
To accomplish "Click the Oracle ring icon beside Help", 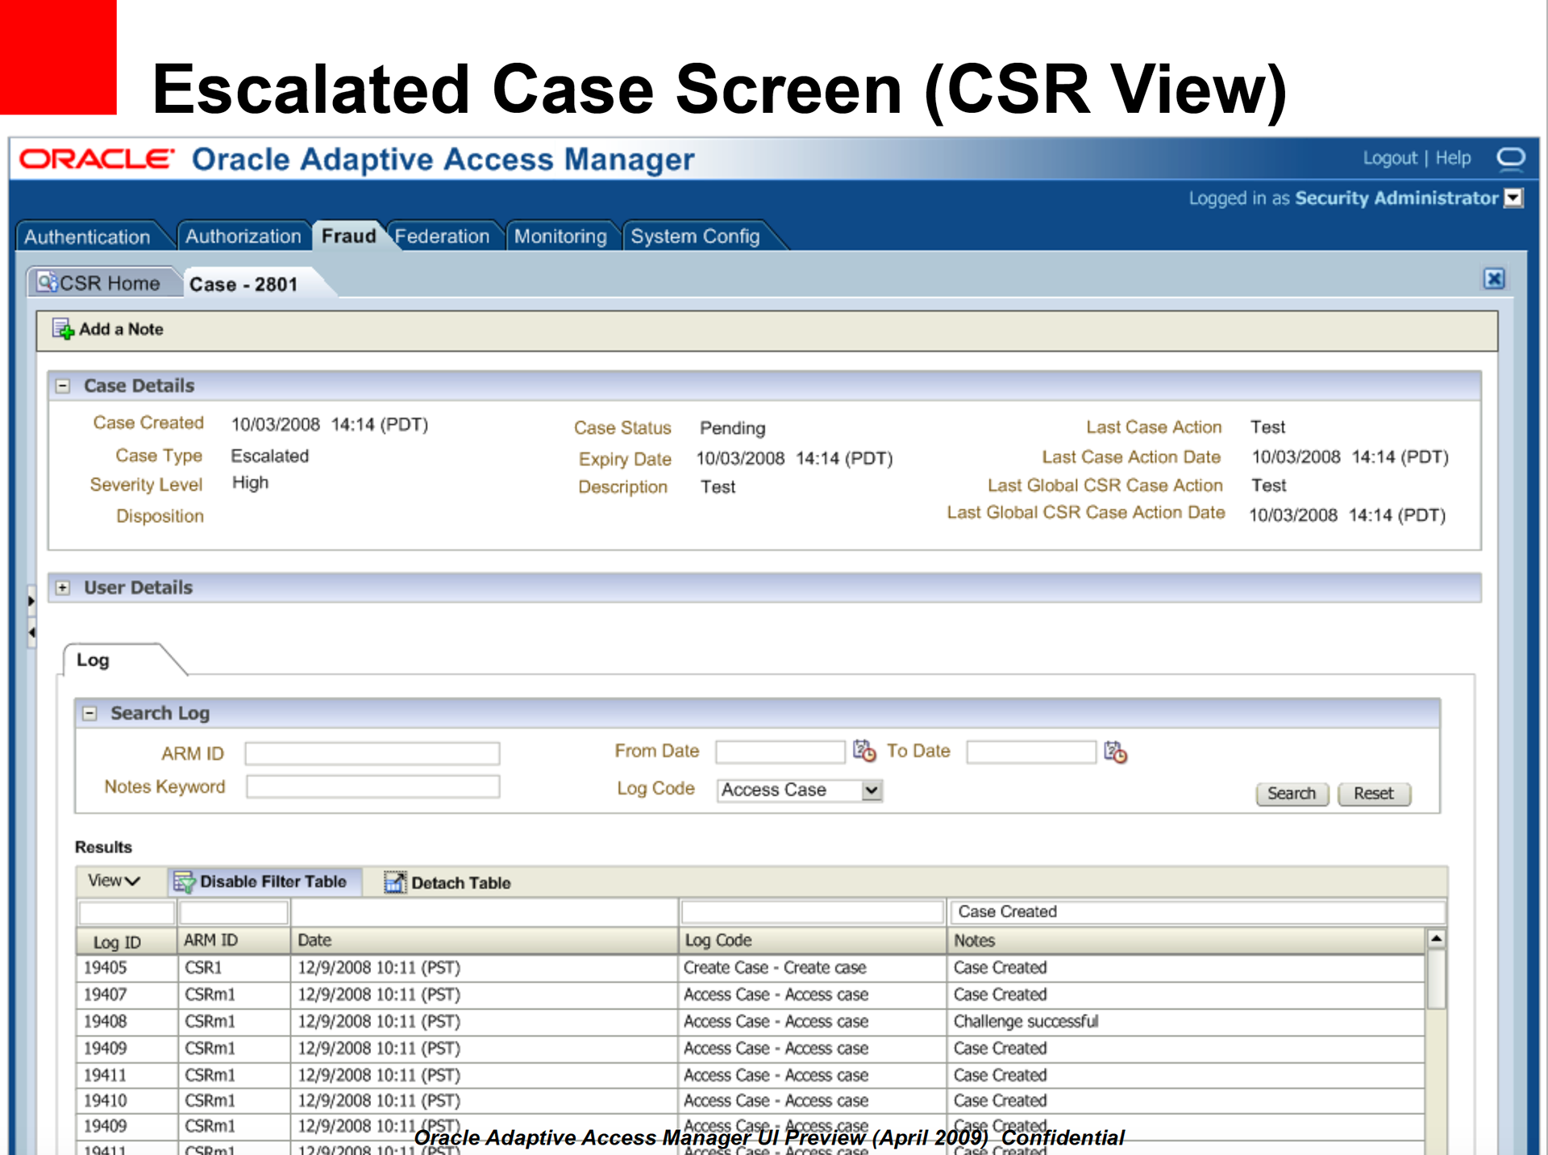I will [x=1510, y=158].
